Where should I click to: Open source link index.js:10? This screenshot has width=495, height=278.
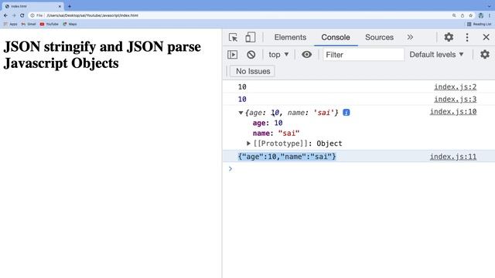453,111
